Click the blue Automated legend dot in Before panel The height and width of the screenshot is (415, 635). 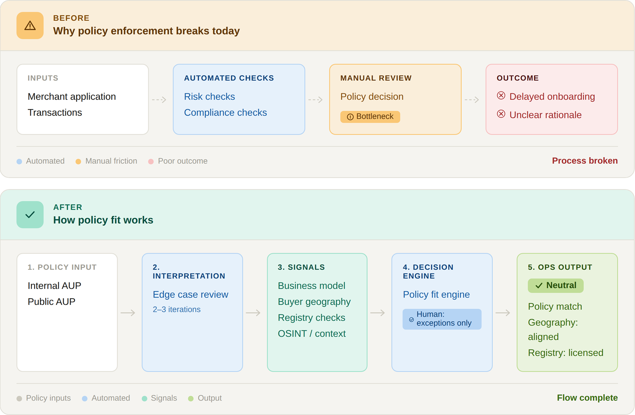coord(19,161)
